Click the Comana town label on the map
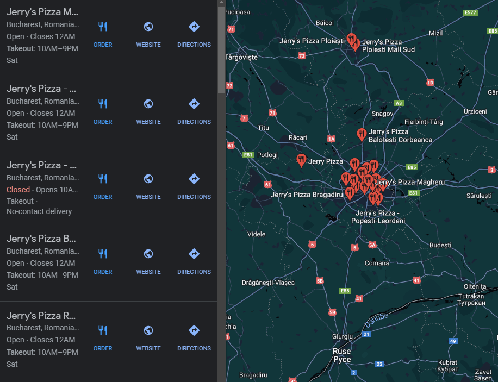 [377, 263]
